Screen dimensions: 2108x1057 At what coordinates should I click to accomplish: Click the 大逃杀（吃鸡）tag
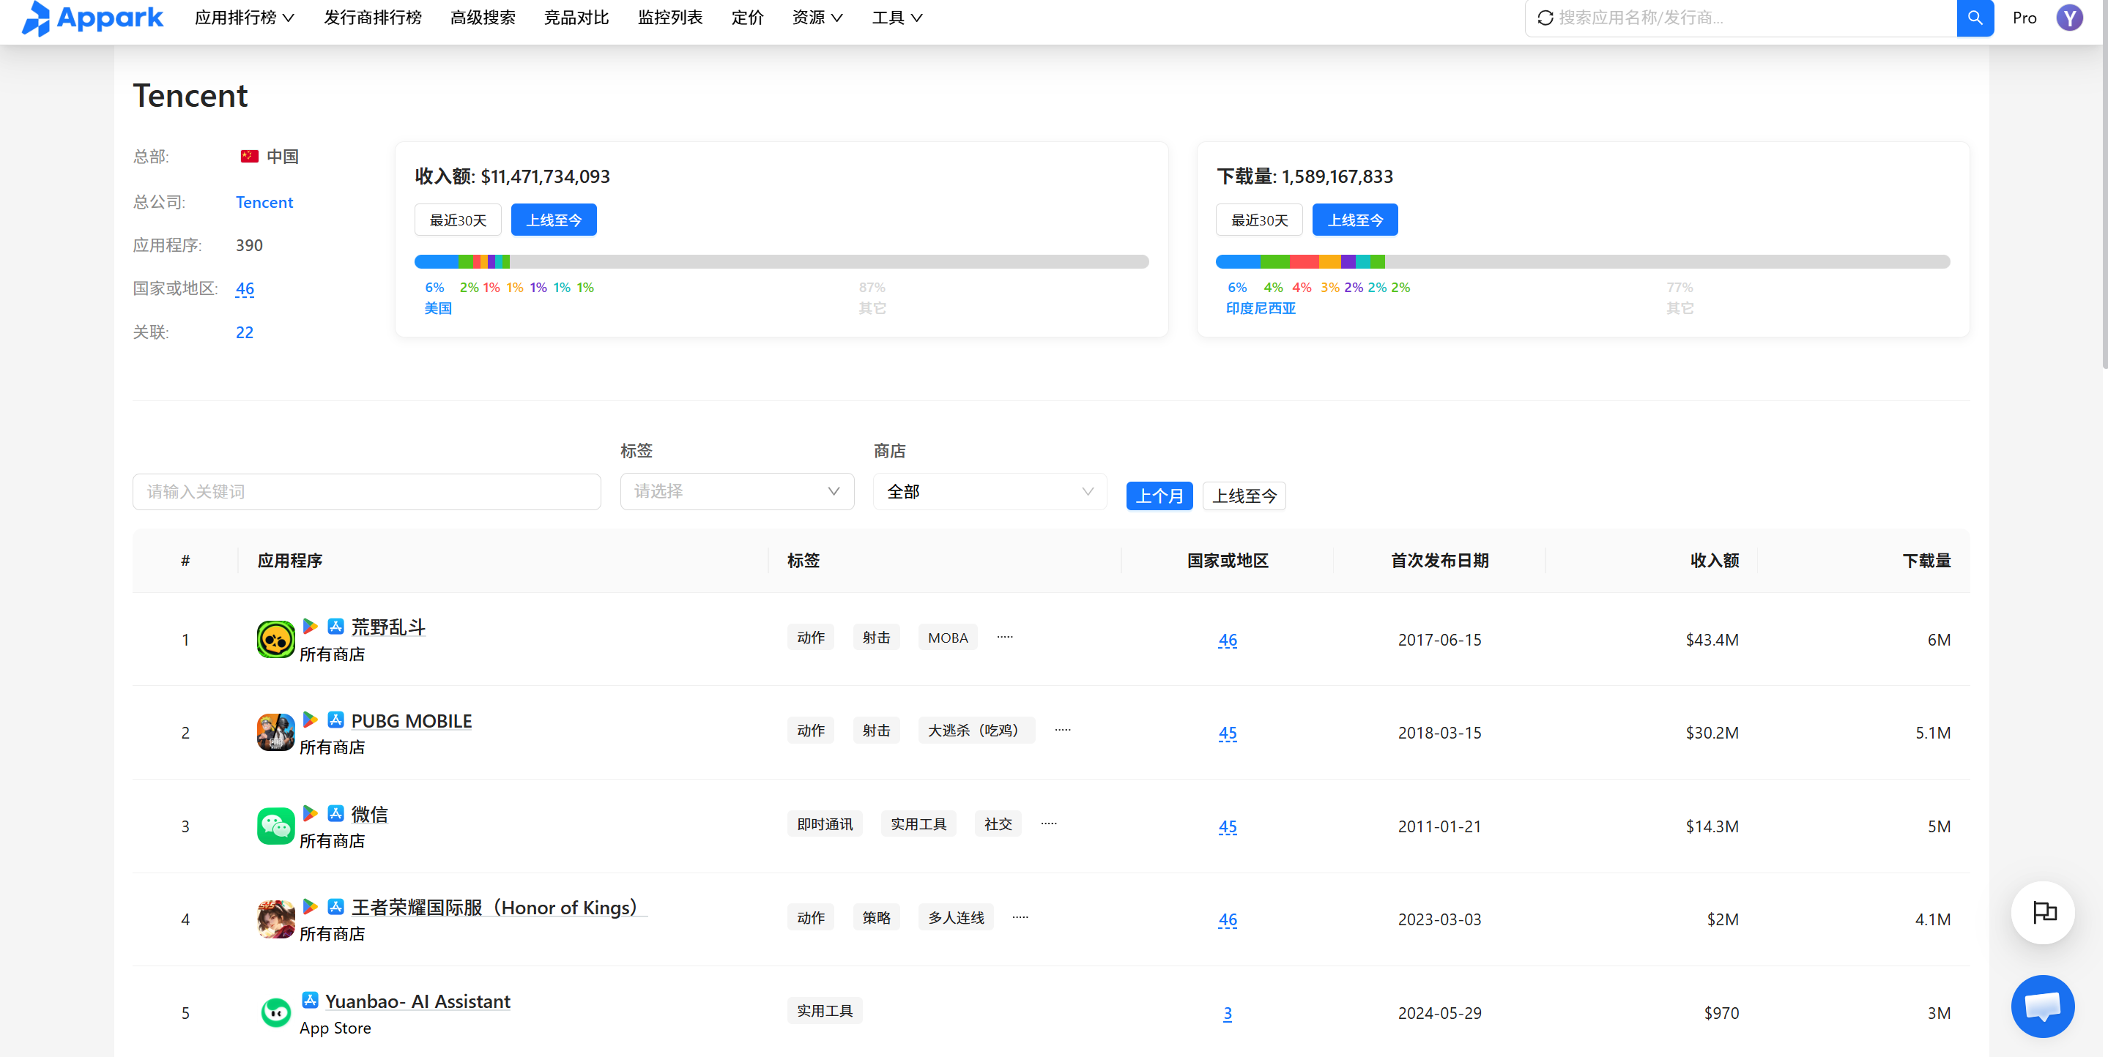pyautogui.click(x=976, y=731)
